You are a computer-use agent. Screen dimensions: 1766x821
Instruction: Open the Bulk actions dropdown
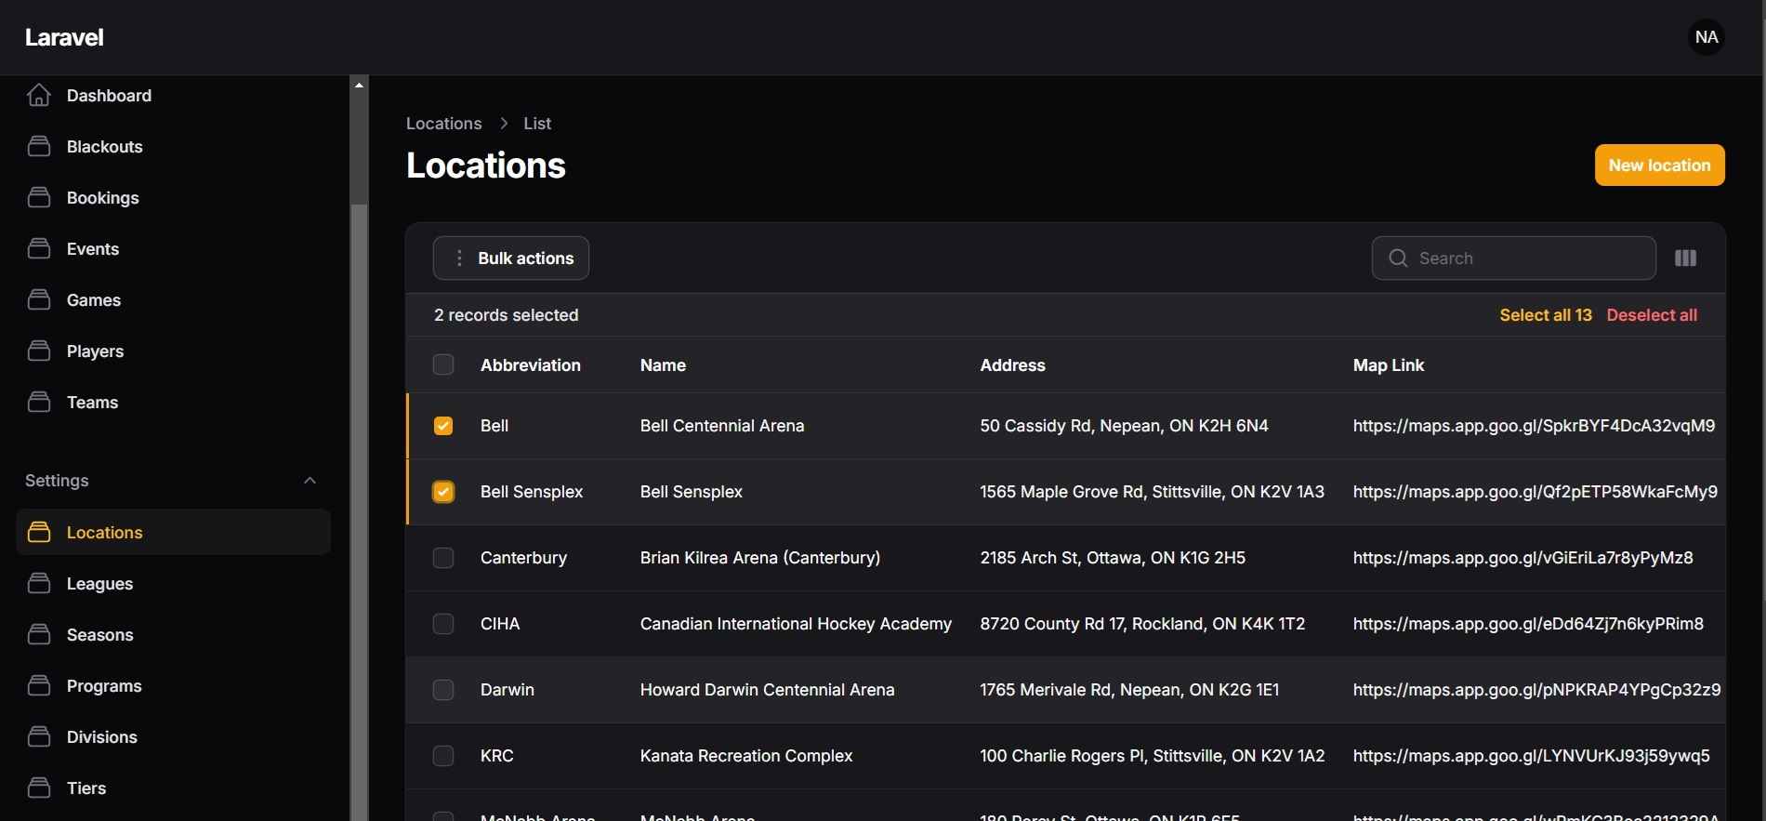[x=511, y=258]
